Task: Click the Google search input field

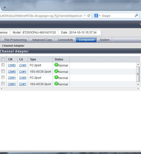Action: point(118,16)
